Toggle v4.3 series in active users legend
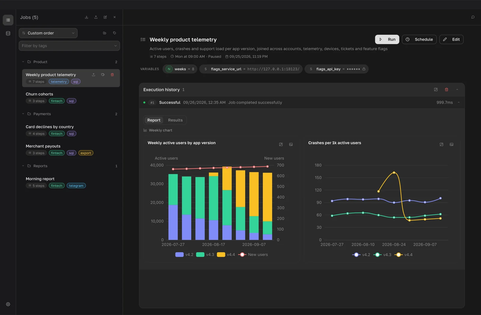481x315 pixels. (205, 255)
